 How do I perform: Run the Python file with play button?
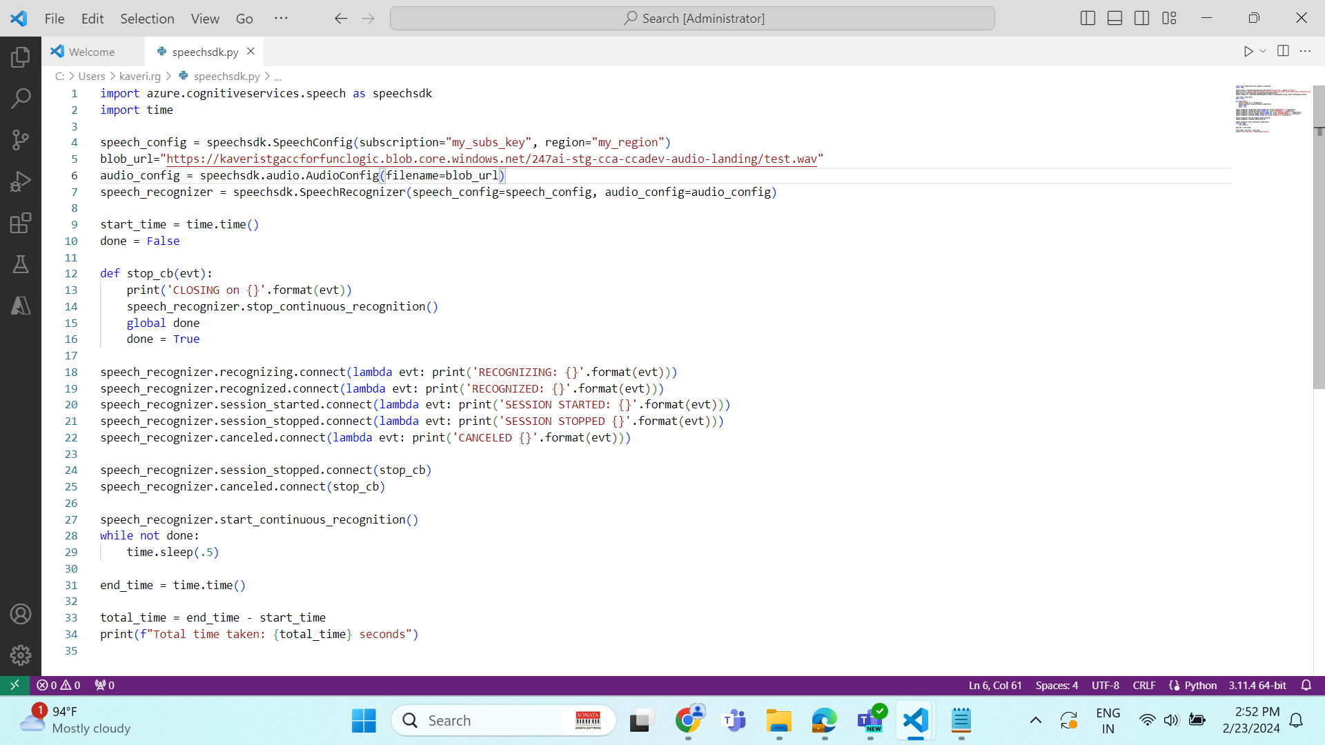[x=1248, y=51]
